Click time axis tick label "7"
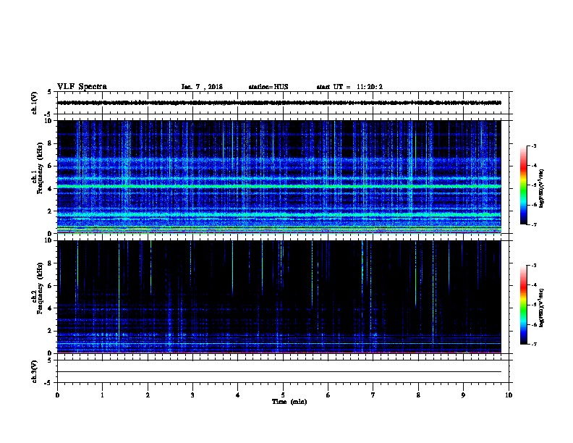Image resolution: width=573 pixels, height=443 pixels. pos(373,395)
